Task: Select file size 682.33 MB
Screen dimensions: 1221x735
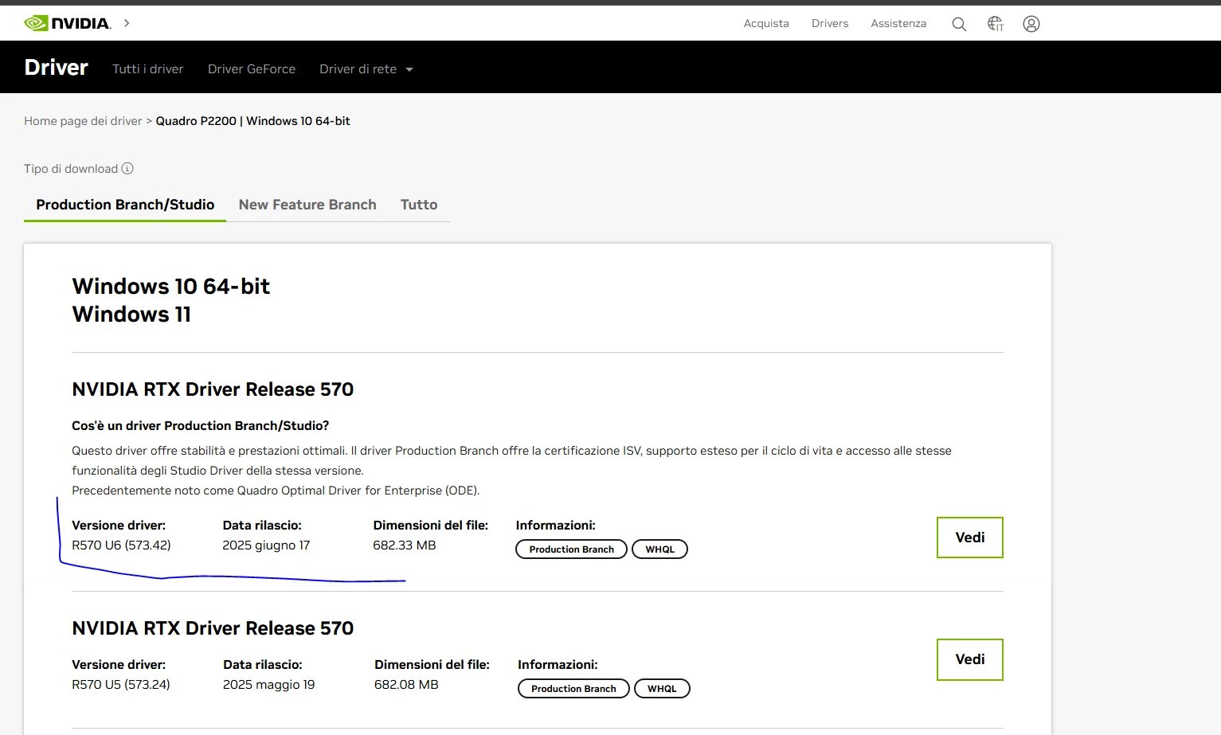Action: [405, 545]
